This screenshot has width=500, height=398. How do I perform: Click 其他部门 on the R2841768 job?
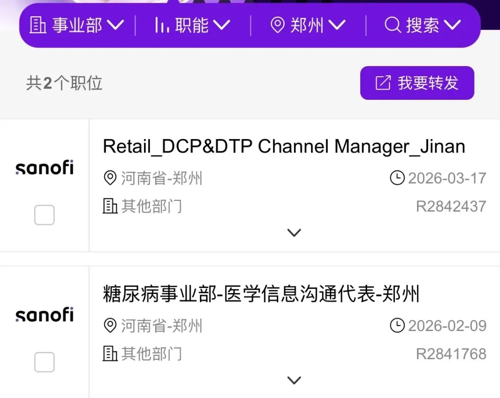(152, 354)
